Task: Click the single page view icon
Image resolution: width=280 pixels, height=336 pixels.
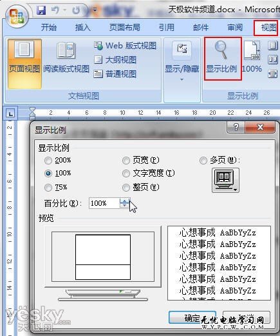Action: [273, 46]
